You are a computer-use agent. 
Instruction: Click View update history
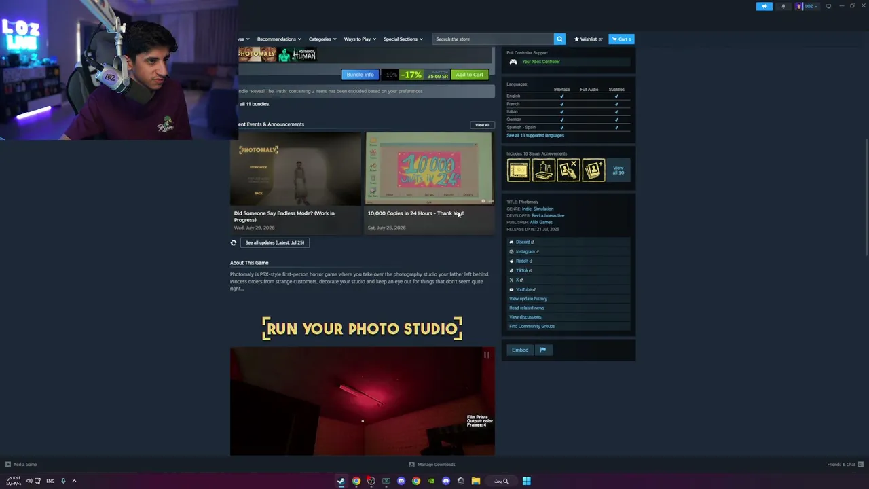tap(528, 299)
